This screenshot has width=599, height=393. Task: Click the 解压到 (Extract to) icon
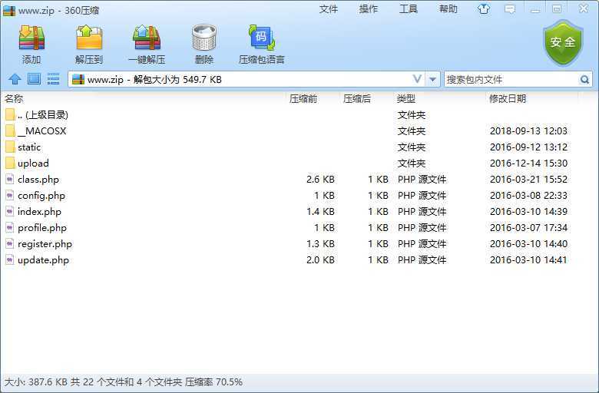[89, 38]
